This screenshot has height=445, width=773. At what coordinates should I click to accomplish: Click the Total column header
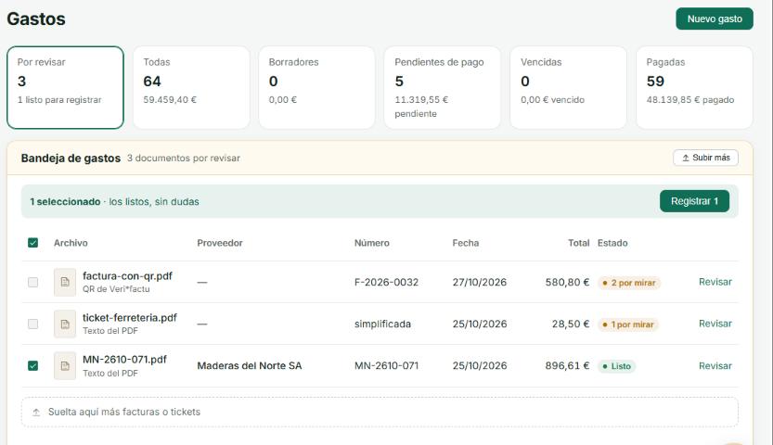579,243
